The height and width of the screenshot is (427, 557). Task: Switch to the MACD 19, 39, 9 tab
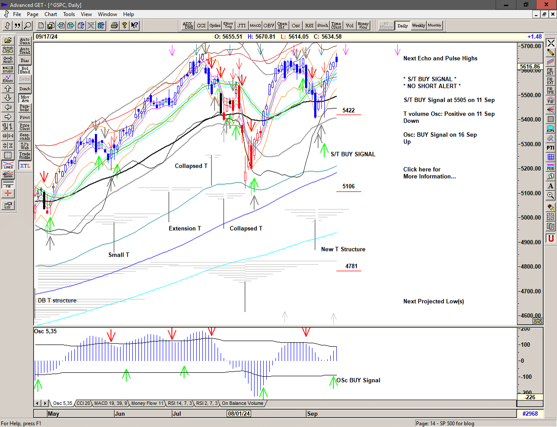click(x=111, y=403)
